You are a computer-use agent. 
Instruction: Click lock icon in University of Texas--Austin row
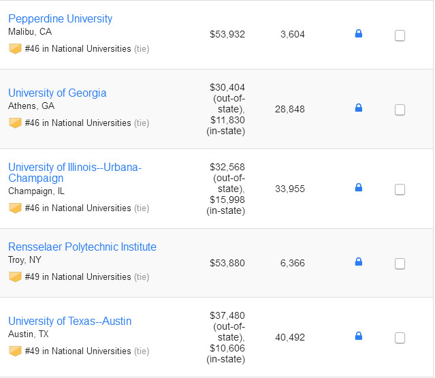359,336
